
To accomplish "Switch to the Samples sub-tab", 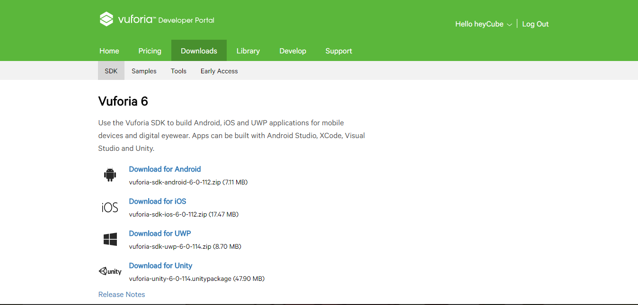I will click(x=144, y=71).
